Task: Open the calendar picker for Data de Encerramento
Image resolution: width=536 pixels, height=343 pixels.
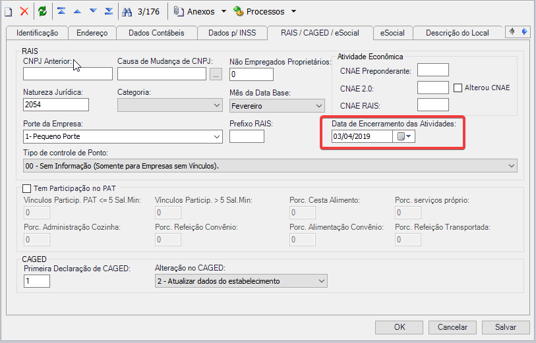Action: click(x=404, y=136)
